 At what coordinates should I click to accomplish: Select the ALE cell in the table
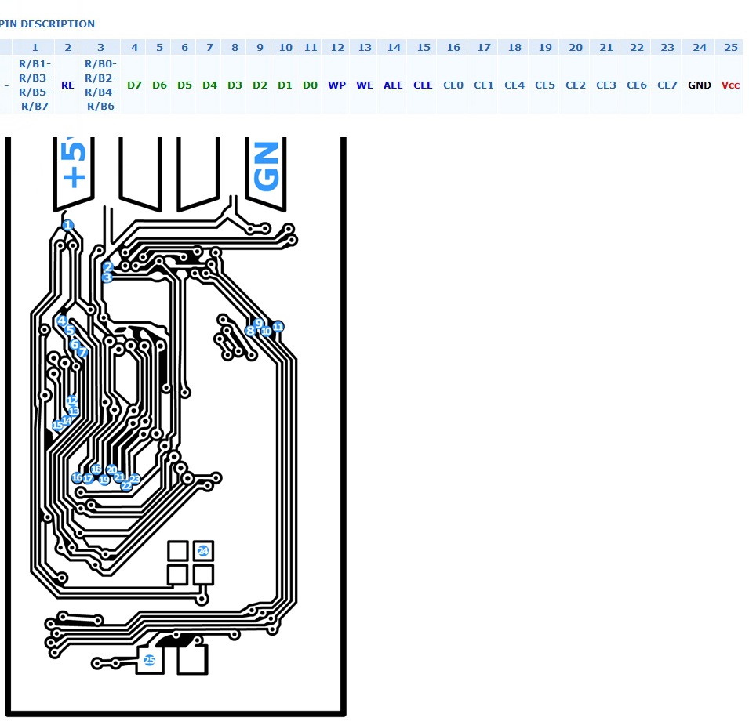click(393, 85)
